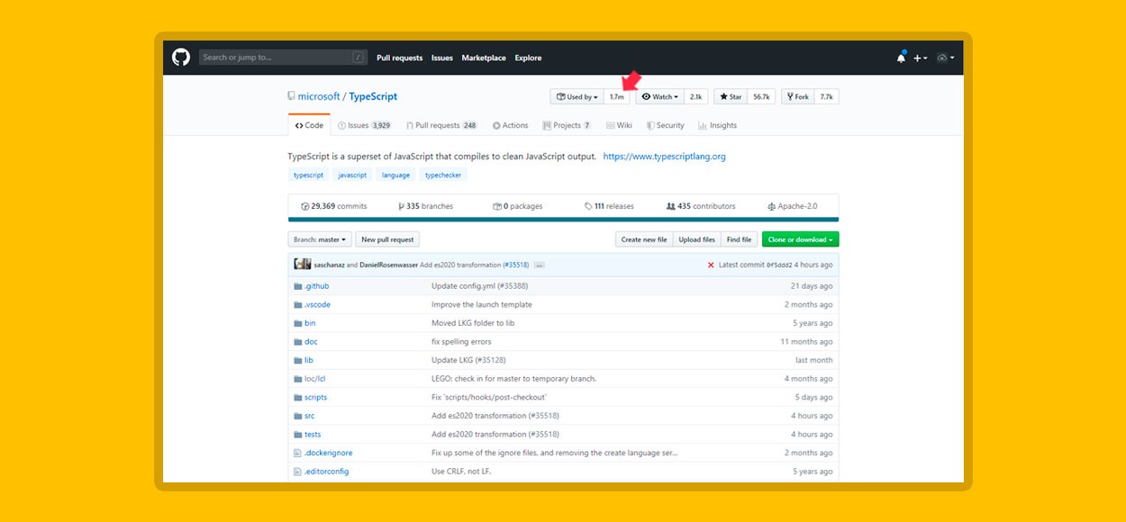Open the .github folder
Screen dimensions: 1126x522
tap(316, 286)
